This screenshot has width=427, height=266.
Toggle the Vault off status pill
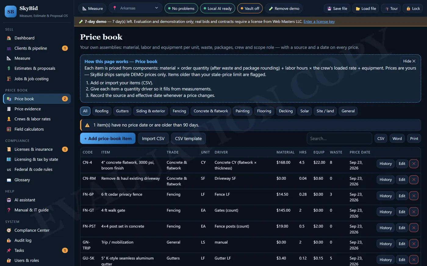click(250, 9)
